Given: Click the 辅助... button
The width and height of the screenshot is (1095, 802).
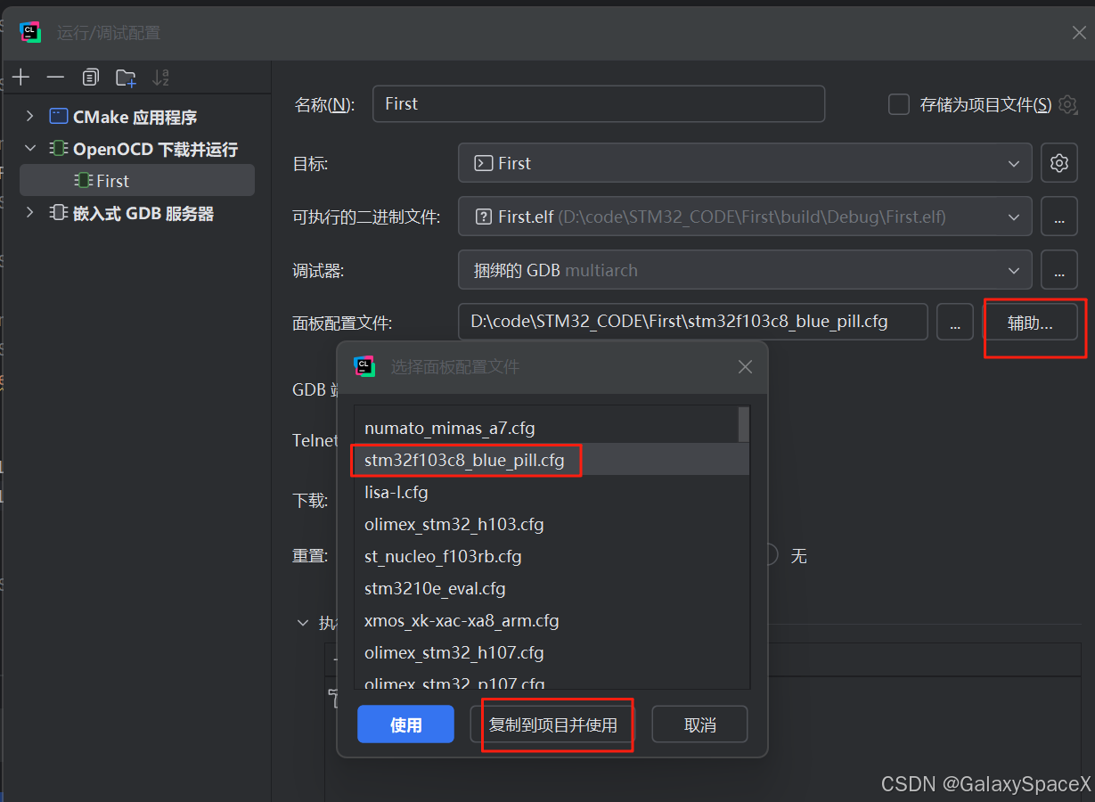Looking at the screenshot, I should 1030,323.
